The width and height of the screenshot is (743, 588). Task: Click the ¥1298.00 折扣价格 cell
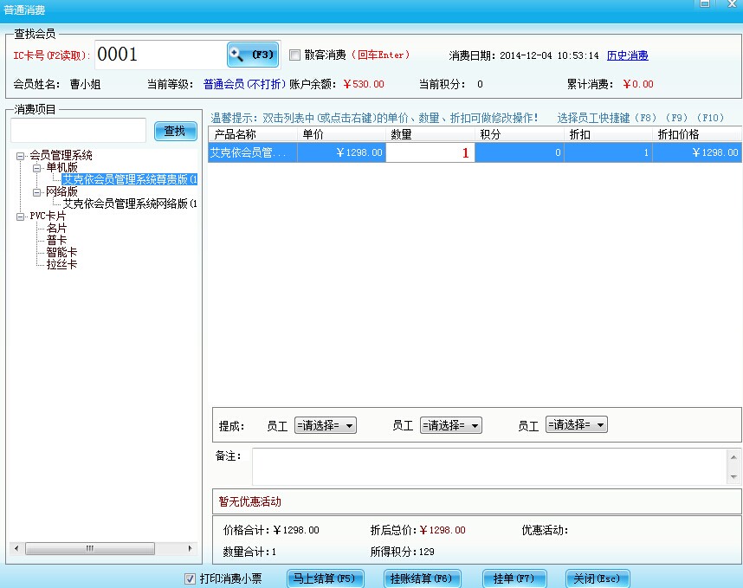(697, 152)
